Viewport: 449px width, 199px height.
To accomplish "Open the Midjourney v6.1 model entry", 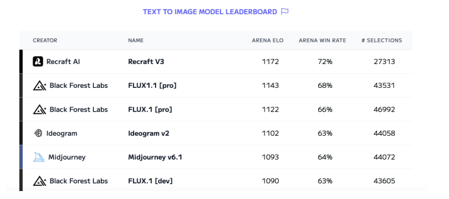I will [x=155, y=157].
